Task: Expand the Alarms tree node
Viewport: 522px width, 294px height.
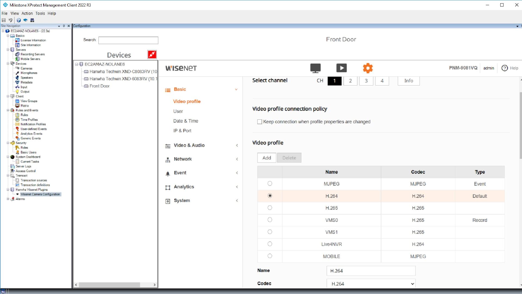Action: point(8,199)
